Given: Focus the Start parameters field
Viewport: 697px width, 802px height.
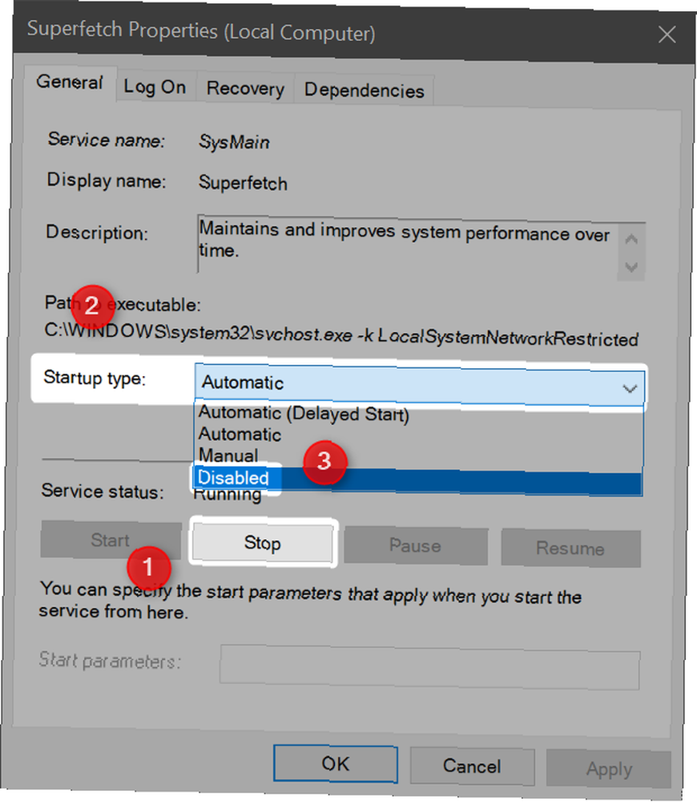Looking at the screenshot, I should (429, 667).
